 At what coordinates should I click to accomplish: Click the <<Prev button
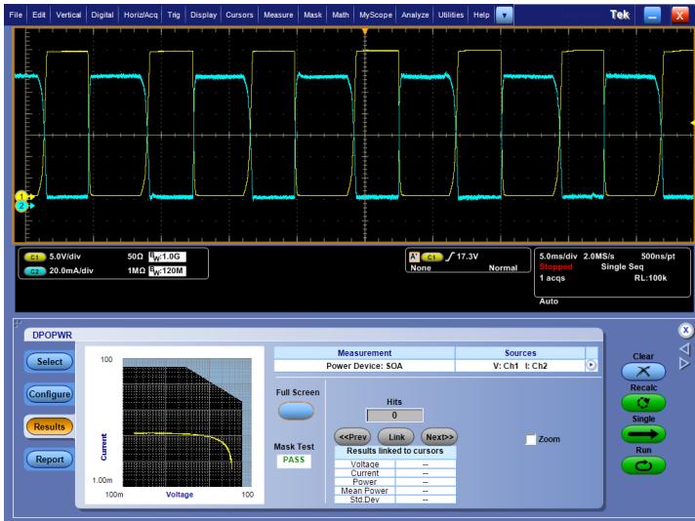tap(352, 437)
